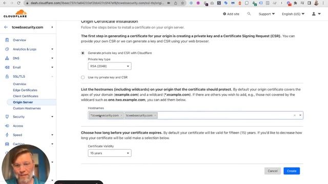This screenshot has height=184, width=328.
Task: Remove the tcwebsecurity.com hostname tag
Action: [x=155, y=116]
